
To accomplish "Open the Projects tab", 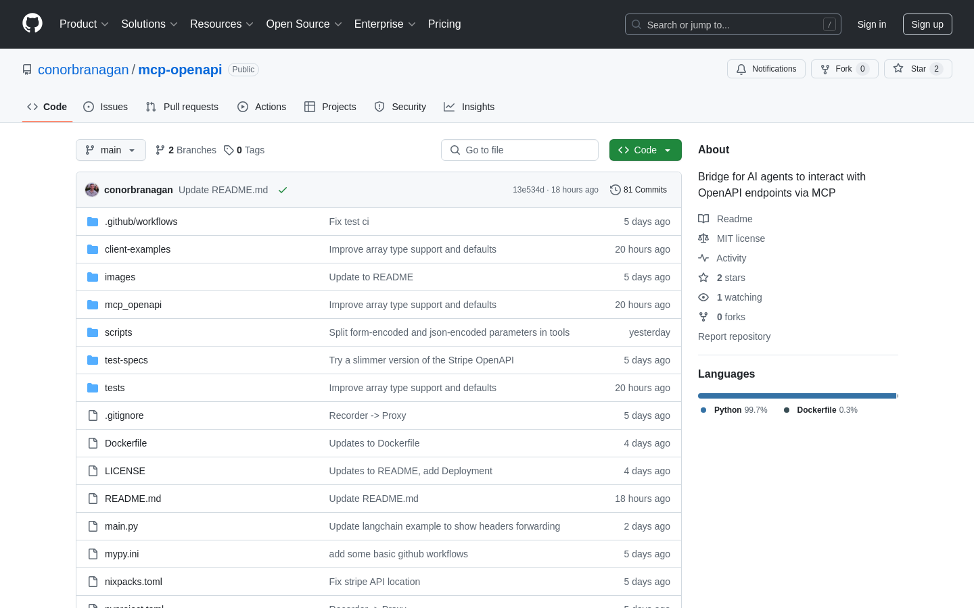I will pos(330,107).
